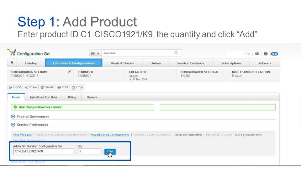Click the $ 0.00 configuration total
The height and width of the screenshot is (169, 301).
(185, 76)
